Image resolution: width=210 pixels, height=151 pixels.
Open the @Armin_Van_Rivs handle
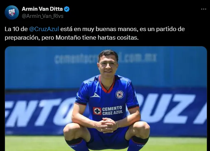[x=43, y=16]
